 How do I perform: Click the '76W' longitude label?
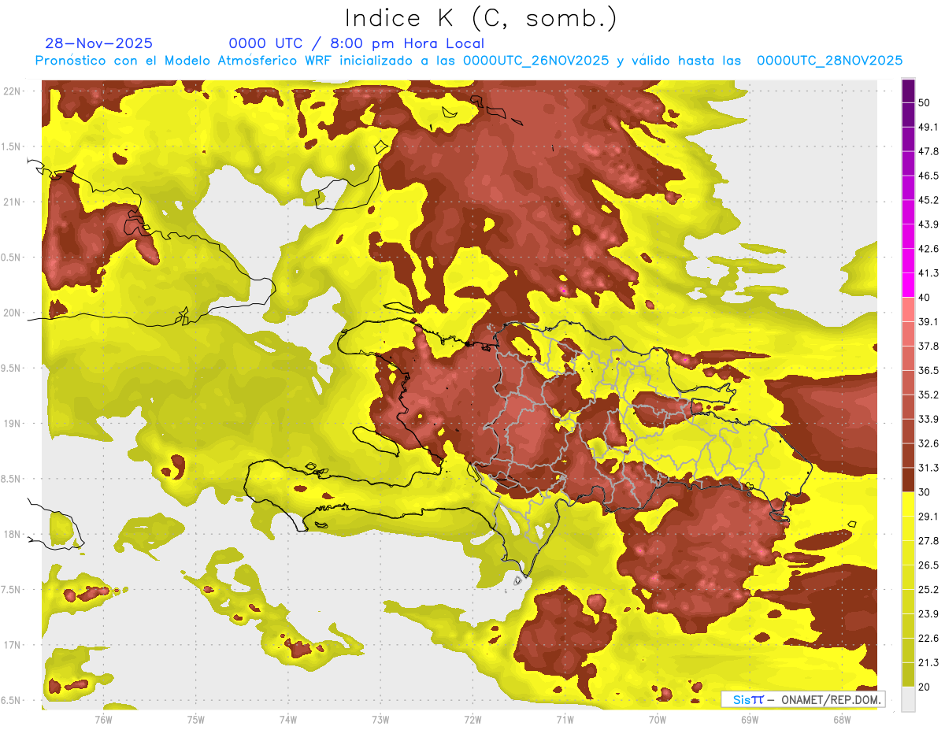[x=103, y=719]
